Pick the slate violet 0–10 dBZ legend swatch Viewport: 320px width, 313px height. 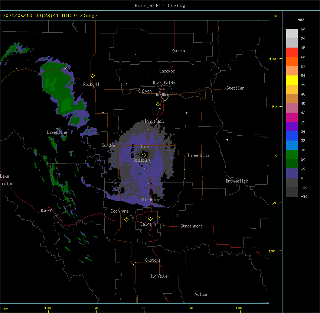pyautogui.click(x=292, y=173)
